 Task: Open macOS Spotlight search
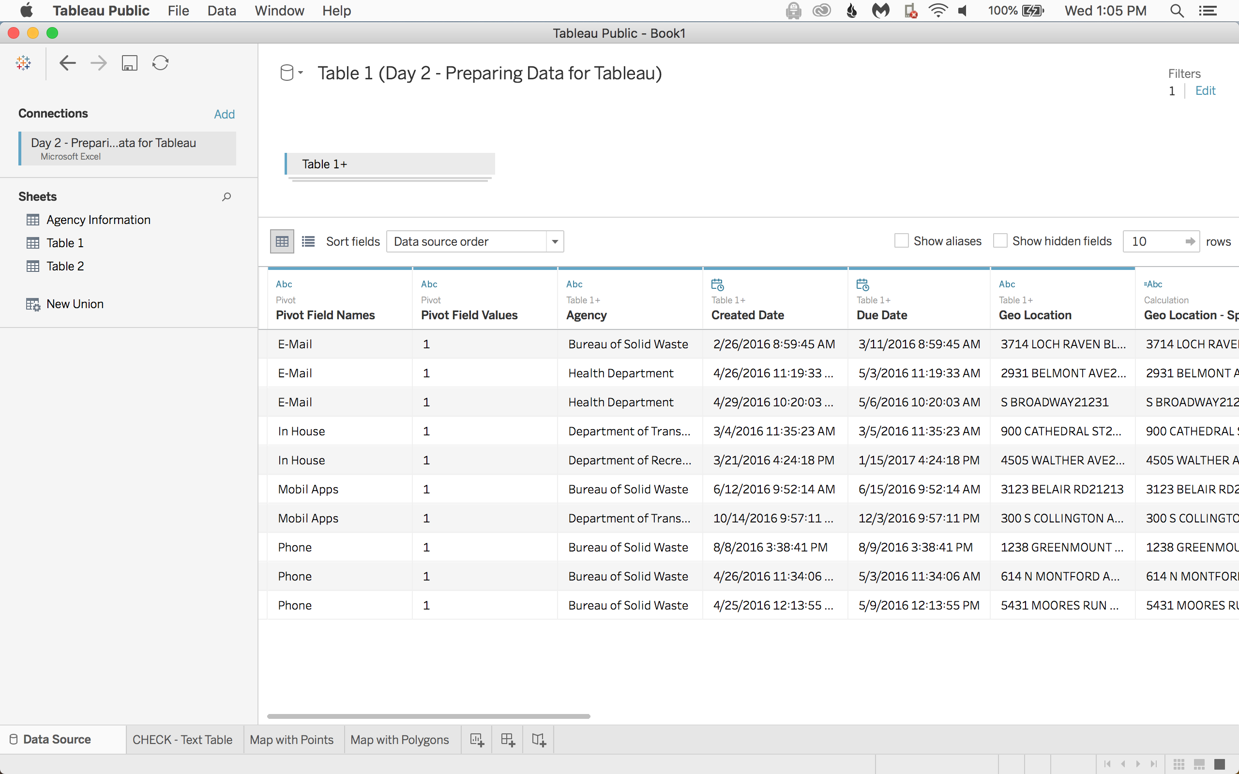point(1177,11)
